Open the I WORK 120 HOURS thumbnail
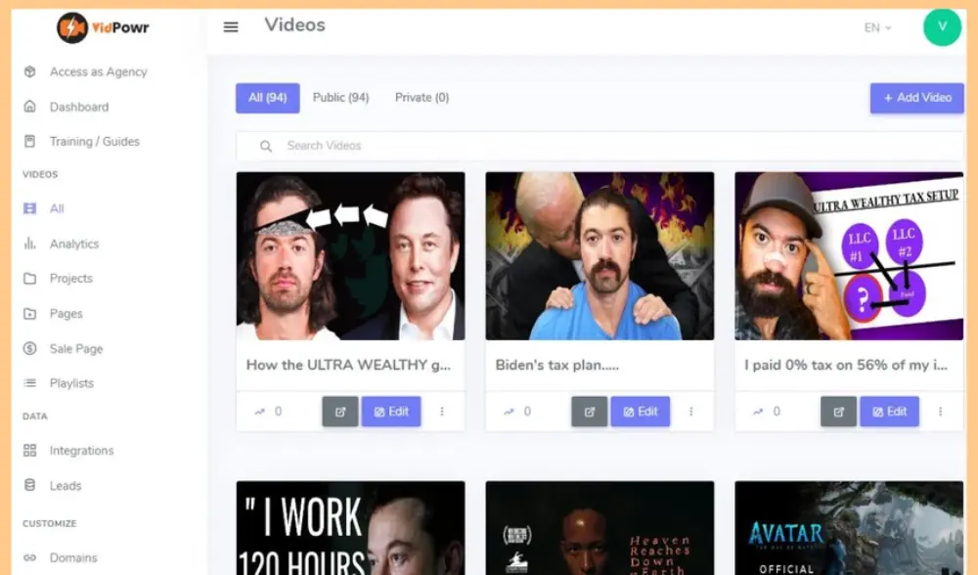The image size is (978, 575). click(350, 528)
